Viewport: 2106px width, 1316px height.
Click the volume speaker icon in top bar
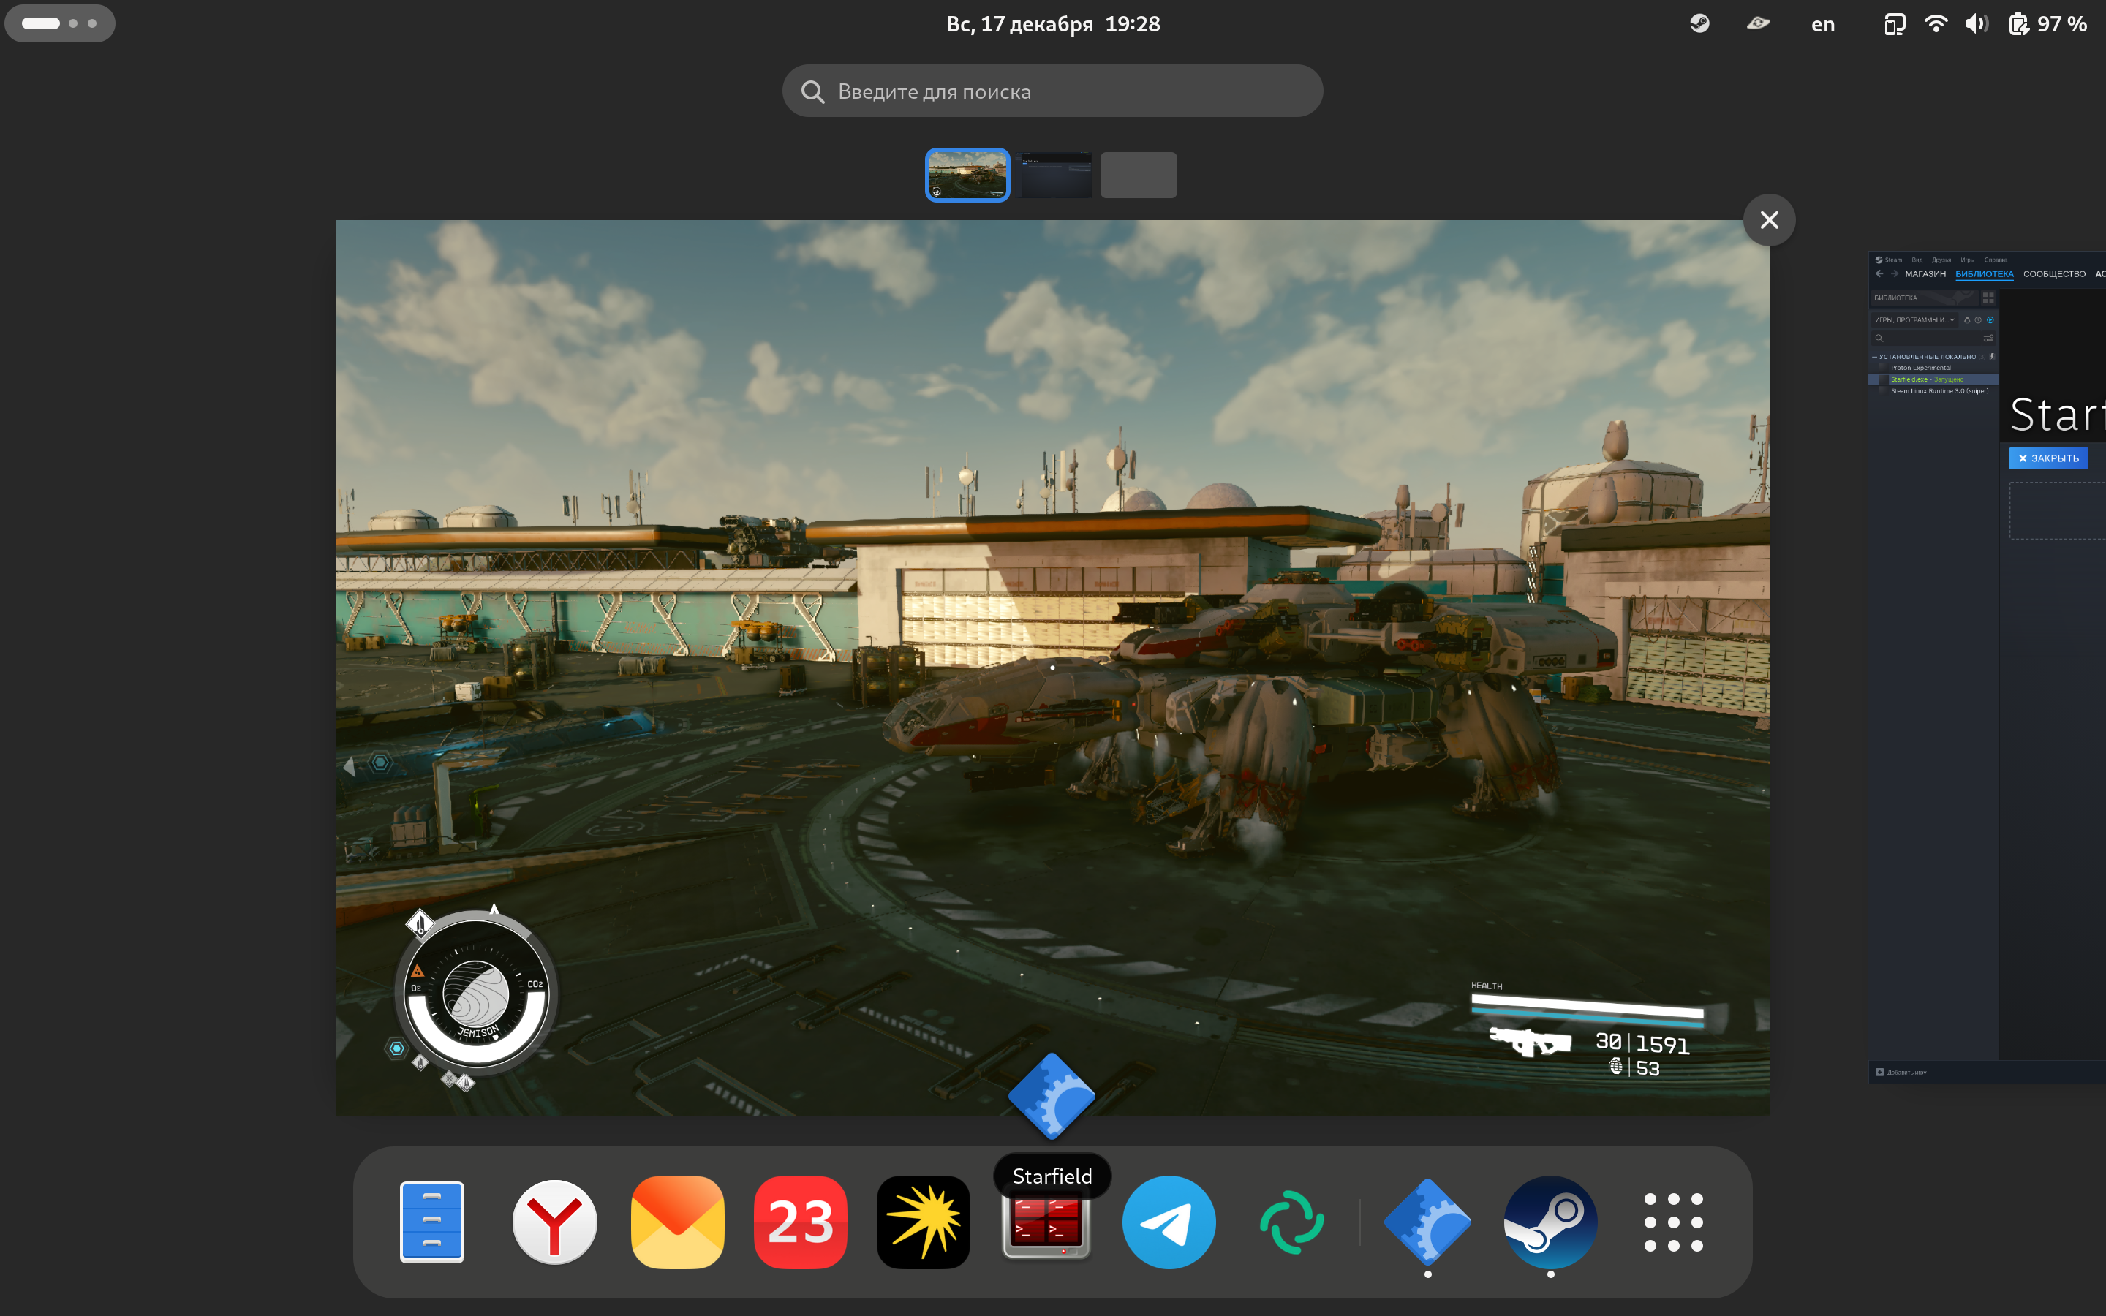click(x=1977, y=23)
